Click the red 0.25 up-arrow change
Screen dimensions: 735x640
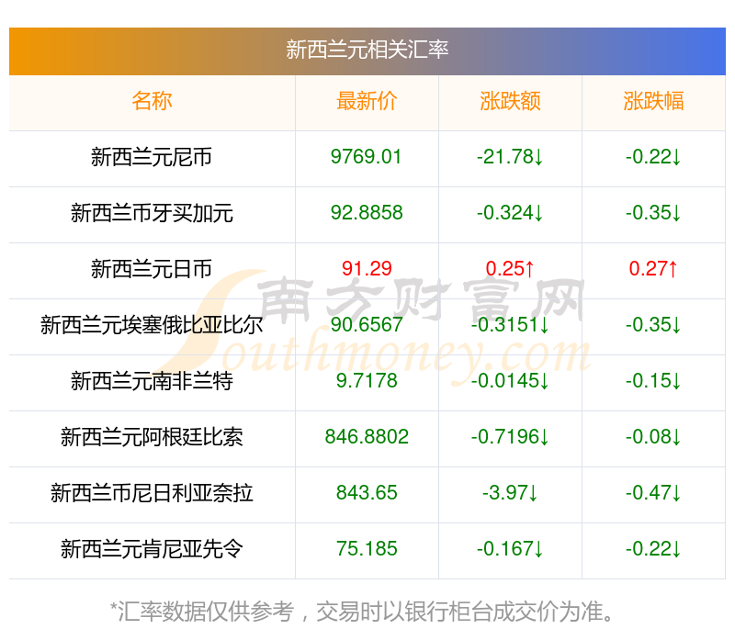pos(510,269)
